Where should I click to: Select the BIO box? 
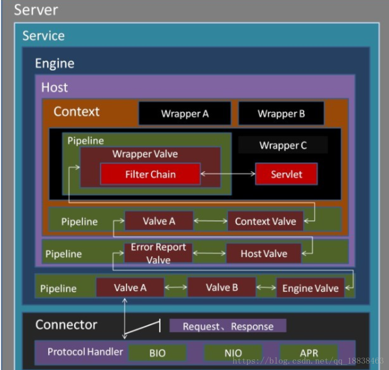coord(157,353)
